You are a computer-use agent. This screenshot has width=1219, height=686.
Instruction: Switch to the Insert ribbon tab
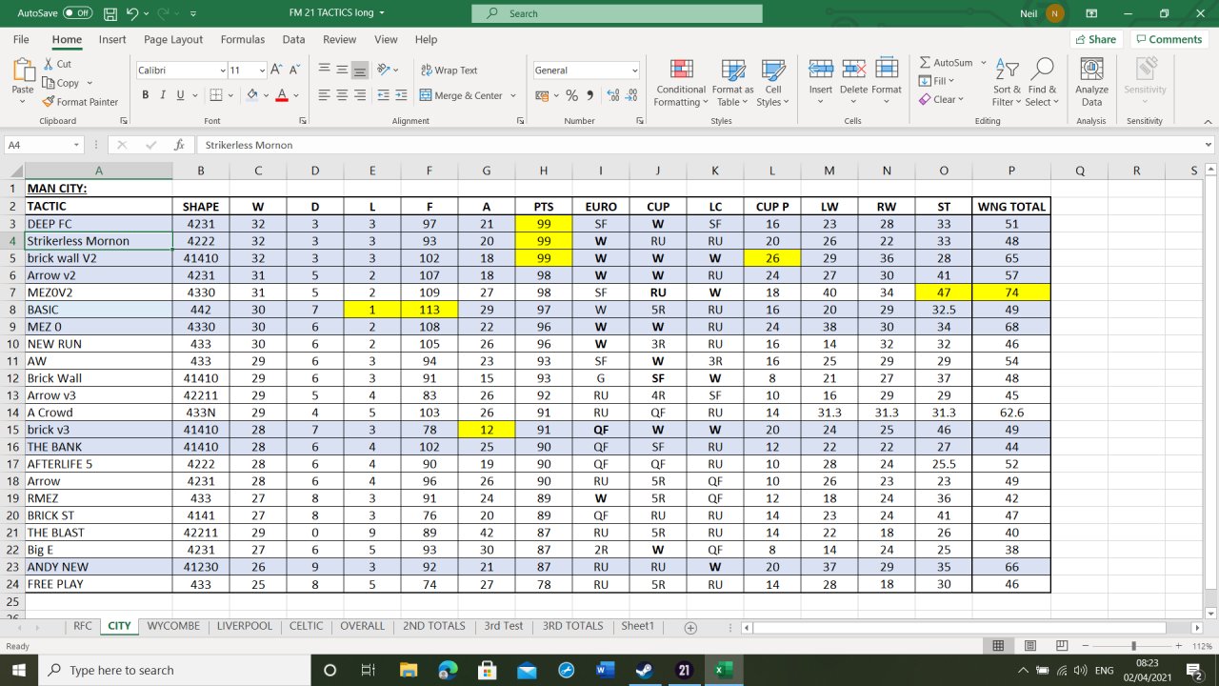112,39
